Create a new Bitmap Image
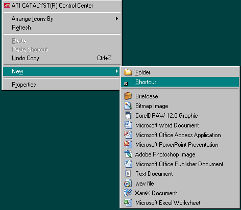 [x=180, y=106]
